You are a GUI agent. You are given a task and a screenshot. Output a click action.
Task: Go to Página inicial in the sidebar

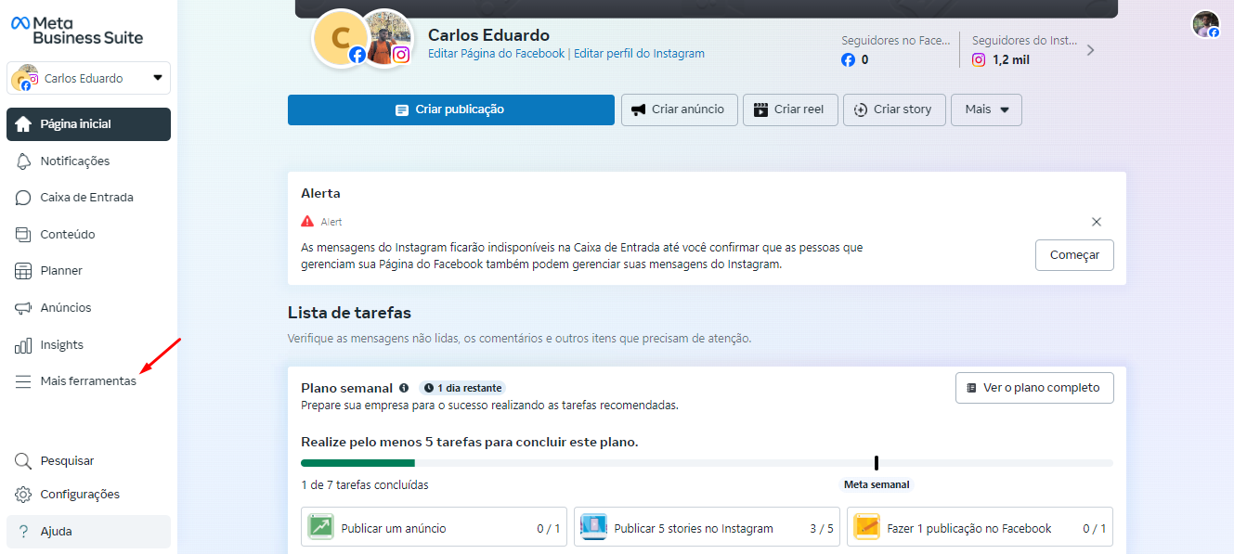[88, 124]
